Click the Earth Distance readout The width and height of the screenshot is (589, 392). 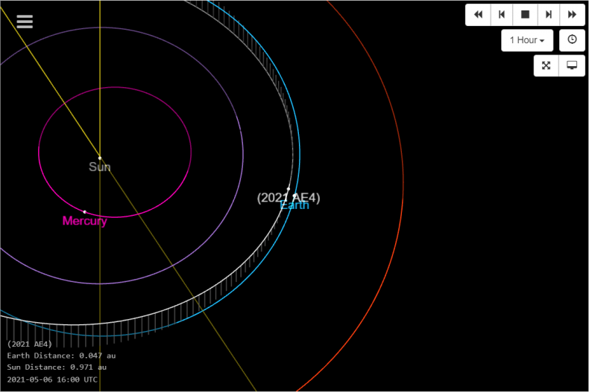click(61, 356)
